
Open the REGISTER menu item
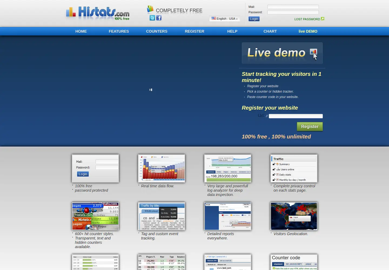click(x=194, y=31)
